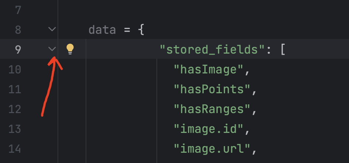Click line number 8 in the gutter

18,29
